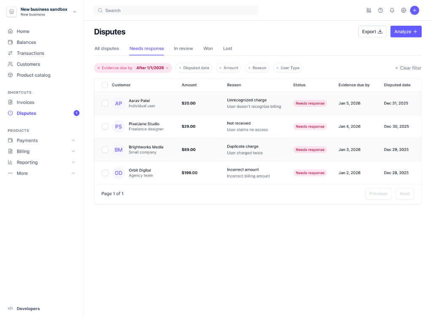Switch to the In review tab
The image size is (432, 317).
point(183,48)
